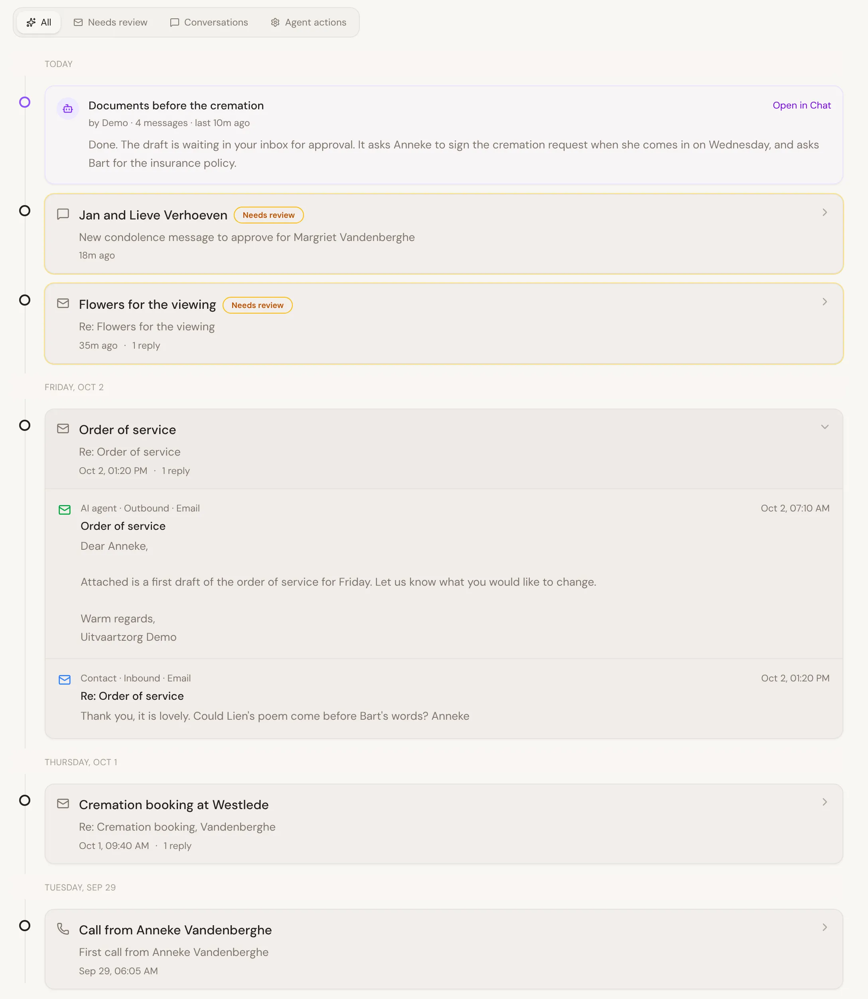868x999 pixels.
Task: Click timeline marker beside Cremation booking at Westlede
Action: [x=25, y=800]
